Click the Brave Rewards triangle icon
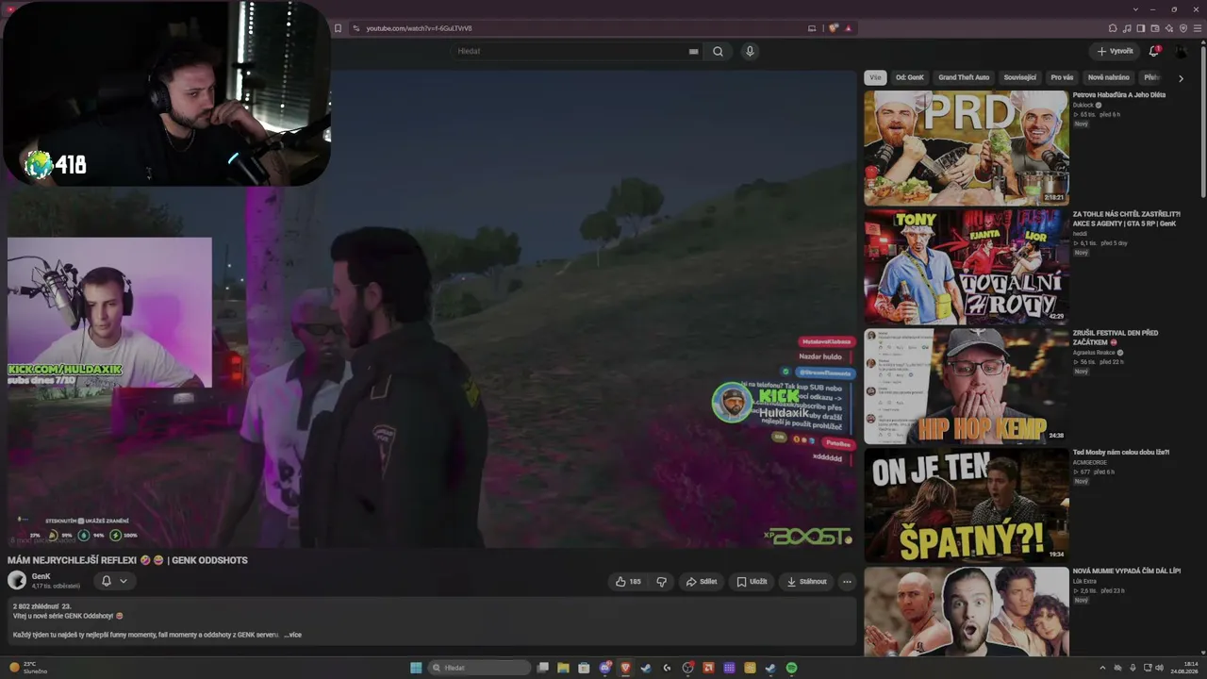 [848, 28]
